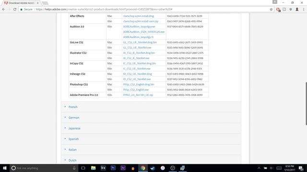This screenshot has width=307, height=172.
Task: Download Illustrator CS2 Win exe
Action: click(136, 58)
